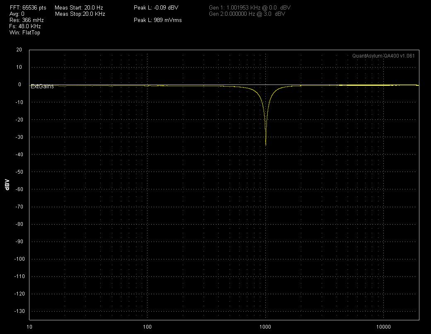Click the 'FFT: 65536 pts' readout
This screenshot has height=334, width=431.
pyautogui.click(x=28, y=8)
